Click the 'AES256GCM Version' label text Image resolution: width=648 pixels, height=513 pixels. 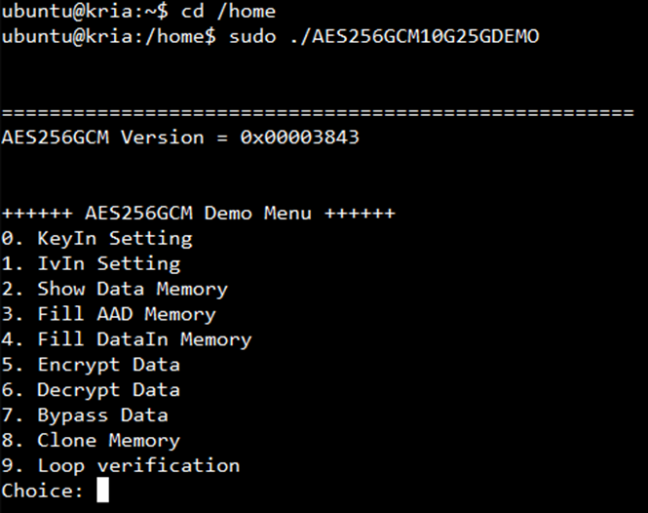pyautogui.click(x=103, y=138)
